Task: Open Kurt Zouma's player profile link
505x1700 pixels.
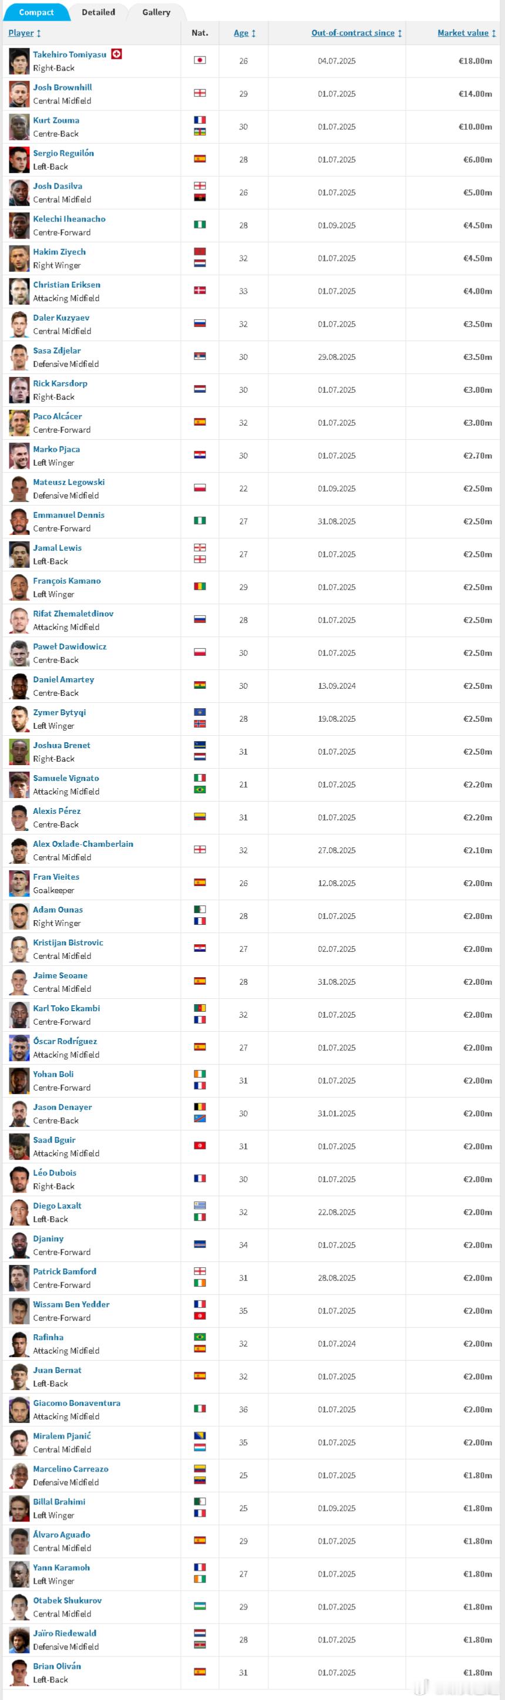Action: pos(56,120)
